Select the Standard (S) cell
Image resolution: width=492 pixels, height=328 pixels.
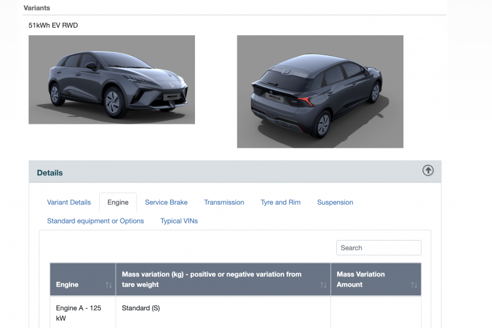(223, 313)
